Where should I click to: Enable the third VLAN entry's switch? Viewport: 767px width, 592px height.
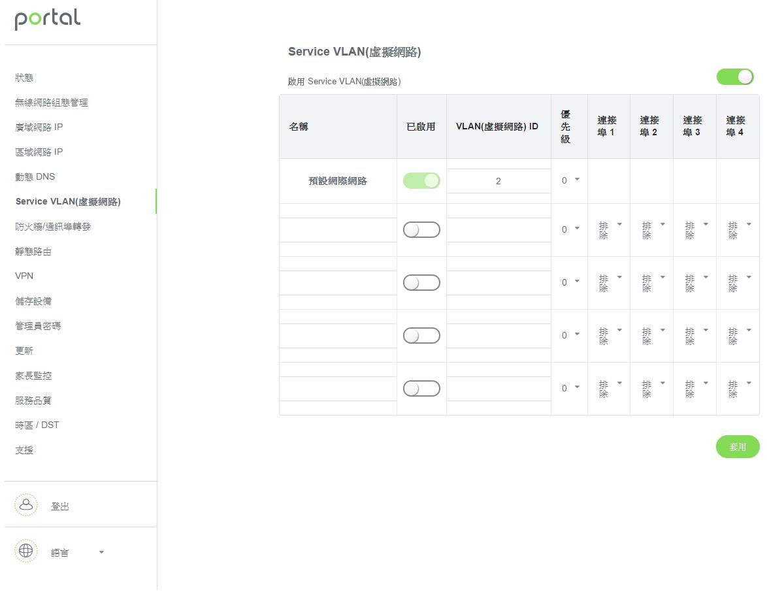click(421, 283)
